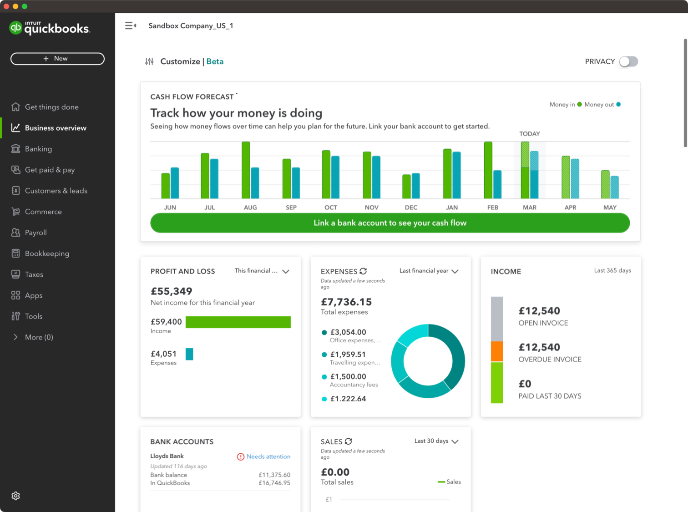Screen dimensions: 688x512
Task: Refresh the Expenses widget data
Action: (363, 271)
